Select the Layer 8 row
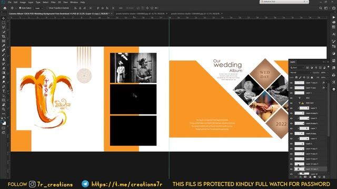The width and height of the screenshot is (337, 189). pyautogui.click(x=309, y=118)
